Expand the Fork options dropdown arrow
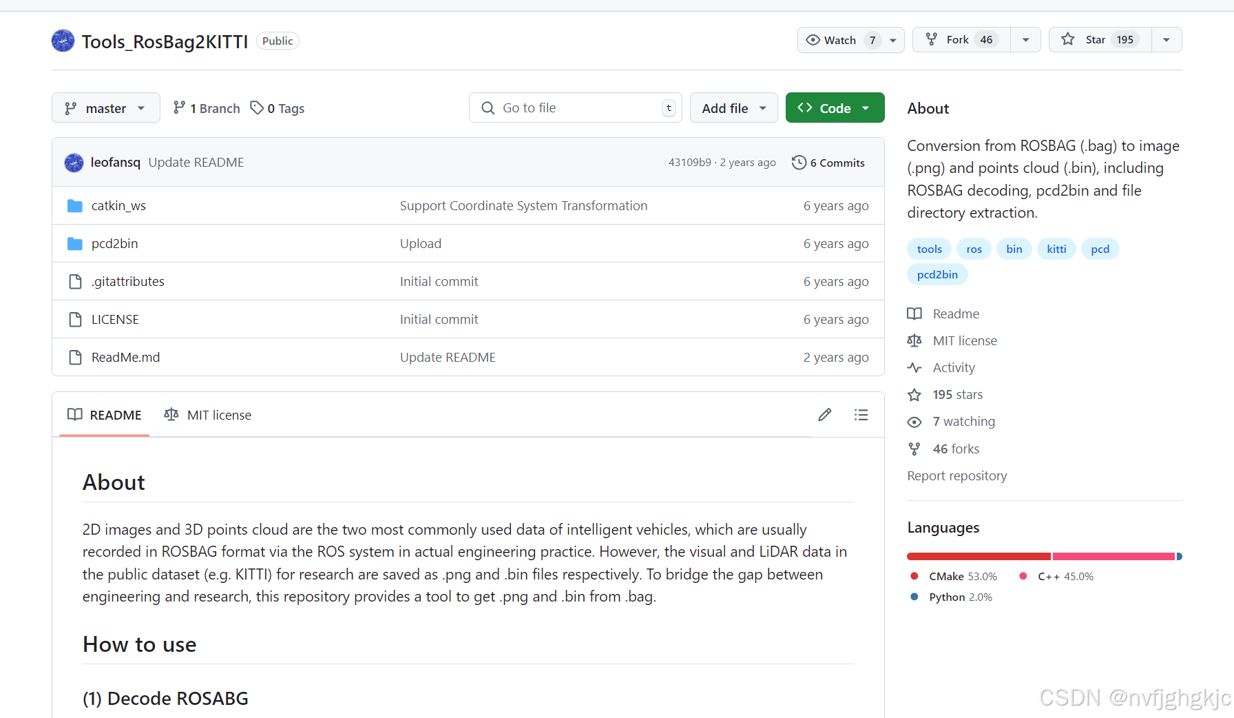The width and height of the screenshot is (1234, 718). pyautogui.click(x=1026, y=40)
